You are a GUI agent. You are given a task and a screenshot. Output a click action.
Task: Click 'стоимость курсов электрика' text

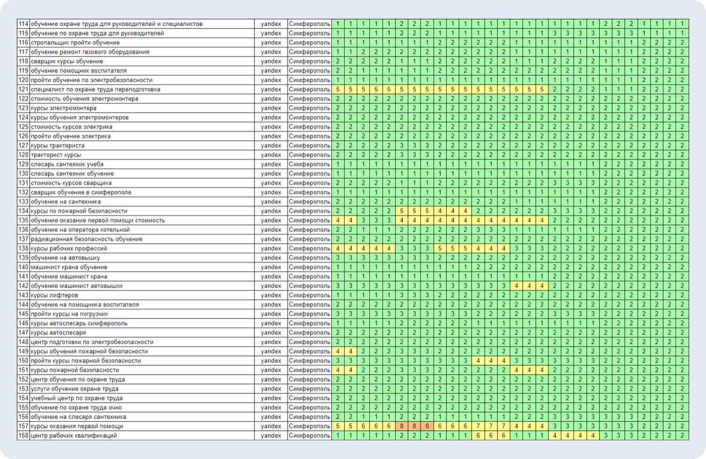coord(72,127)
